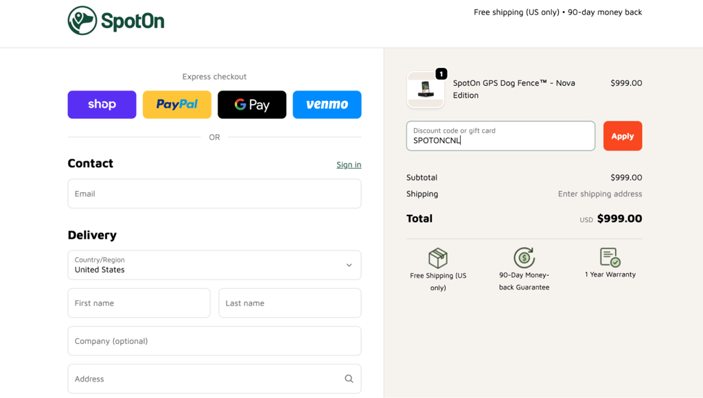Click into the First name field
The height and width of the screenshot is (398, 703).
(139, 303)
